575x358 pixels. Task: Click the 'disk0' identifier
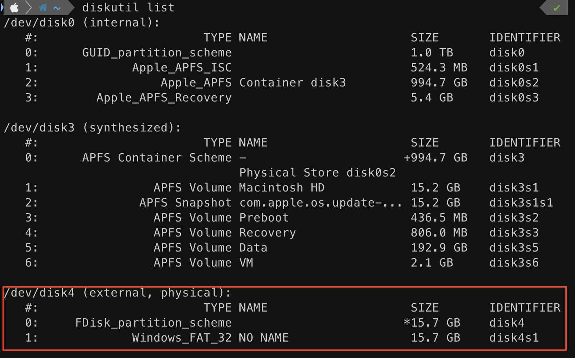[507, 53]
